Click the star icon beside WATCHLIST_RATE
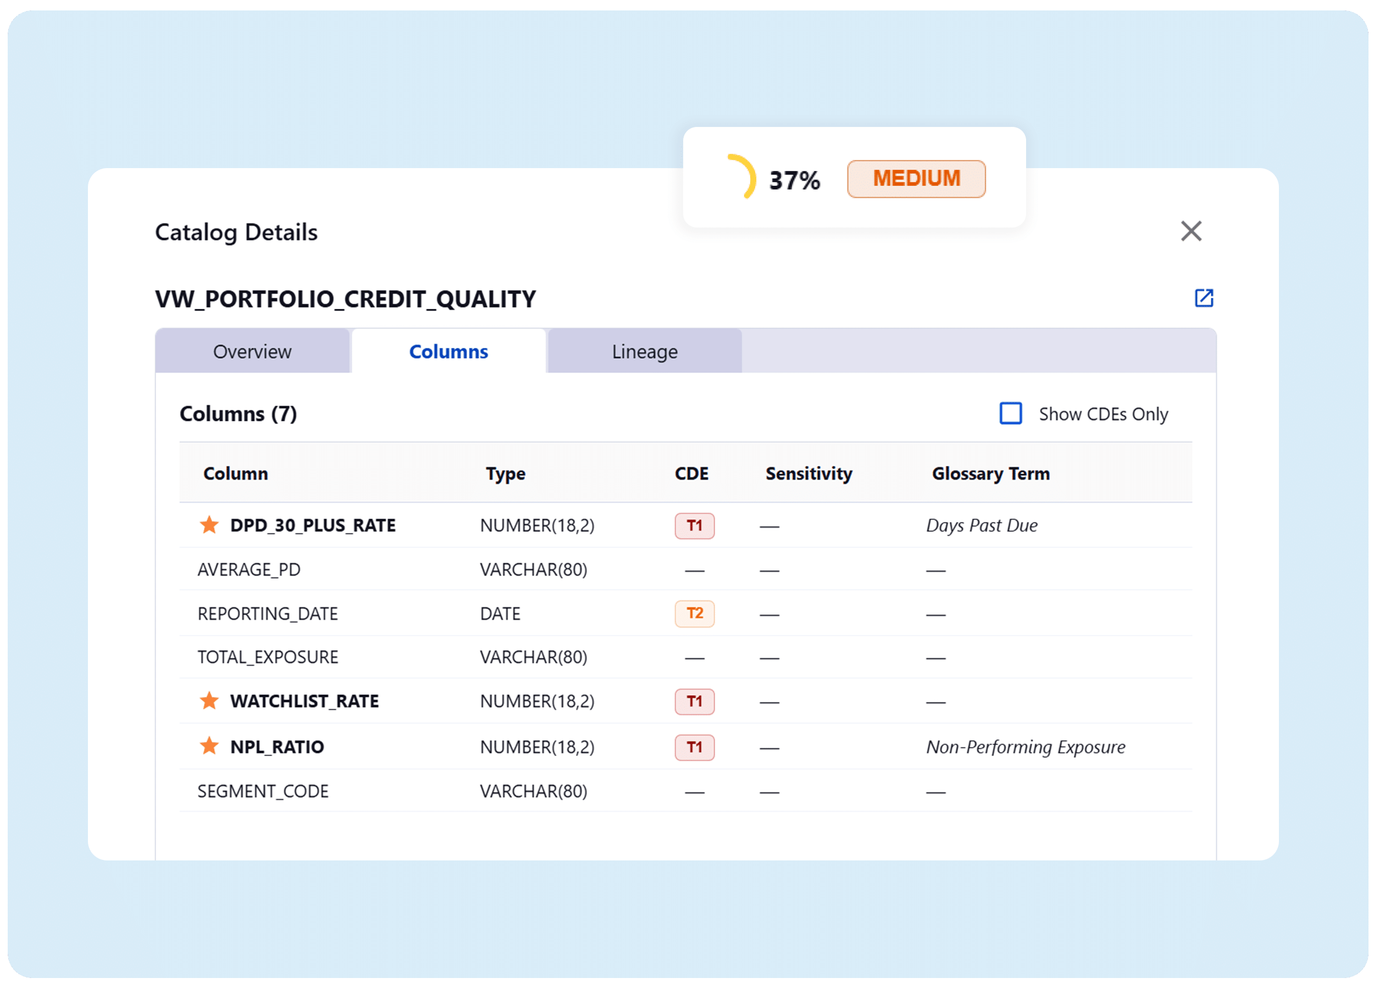 point(209,701)
